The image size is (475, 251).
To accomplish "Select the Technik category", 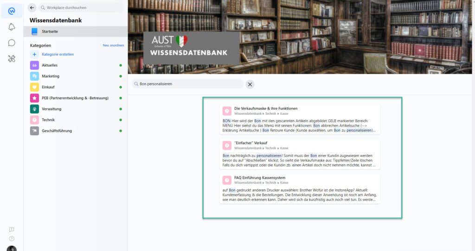I will click(x=48, y=120).
